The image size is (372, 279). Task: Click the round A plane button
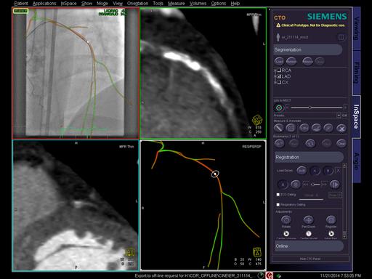pyautogui.click(x=283, y=185)
